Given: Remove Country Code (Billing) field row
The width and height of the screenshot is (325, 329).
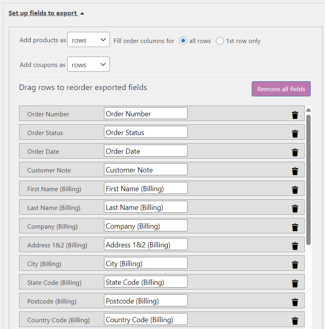Looking at the screenshot, I should click(x=295, y=321).
